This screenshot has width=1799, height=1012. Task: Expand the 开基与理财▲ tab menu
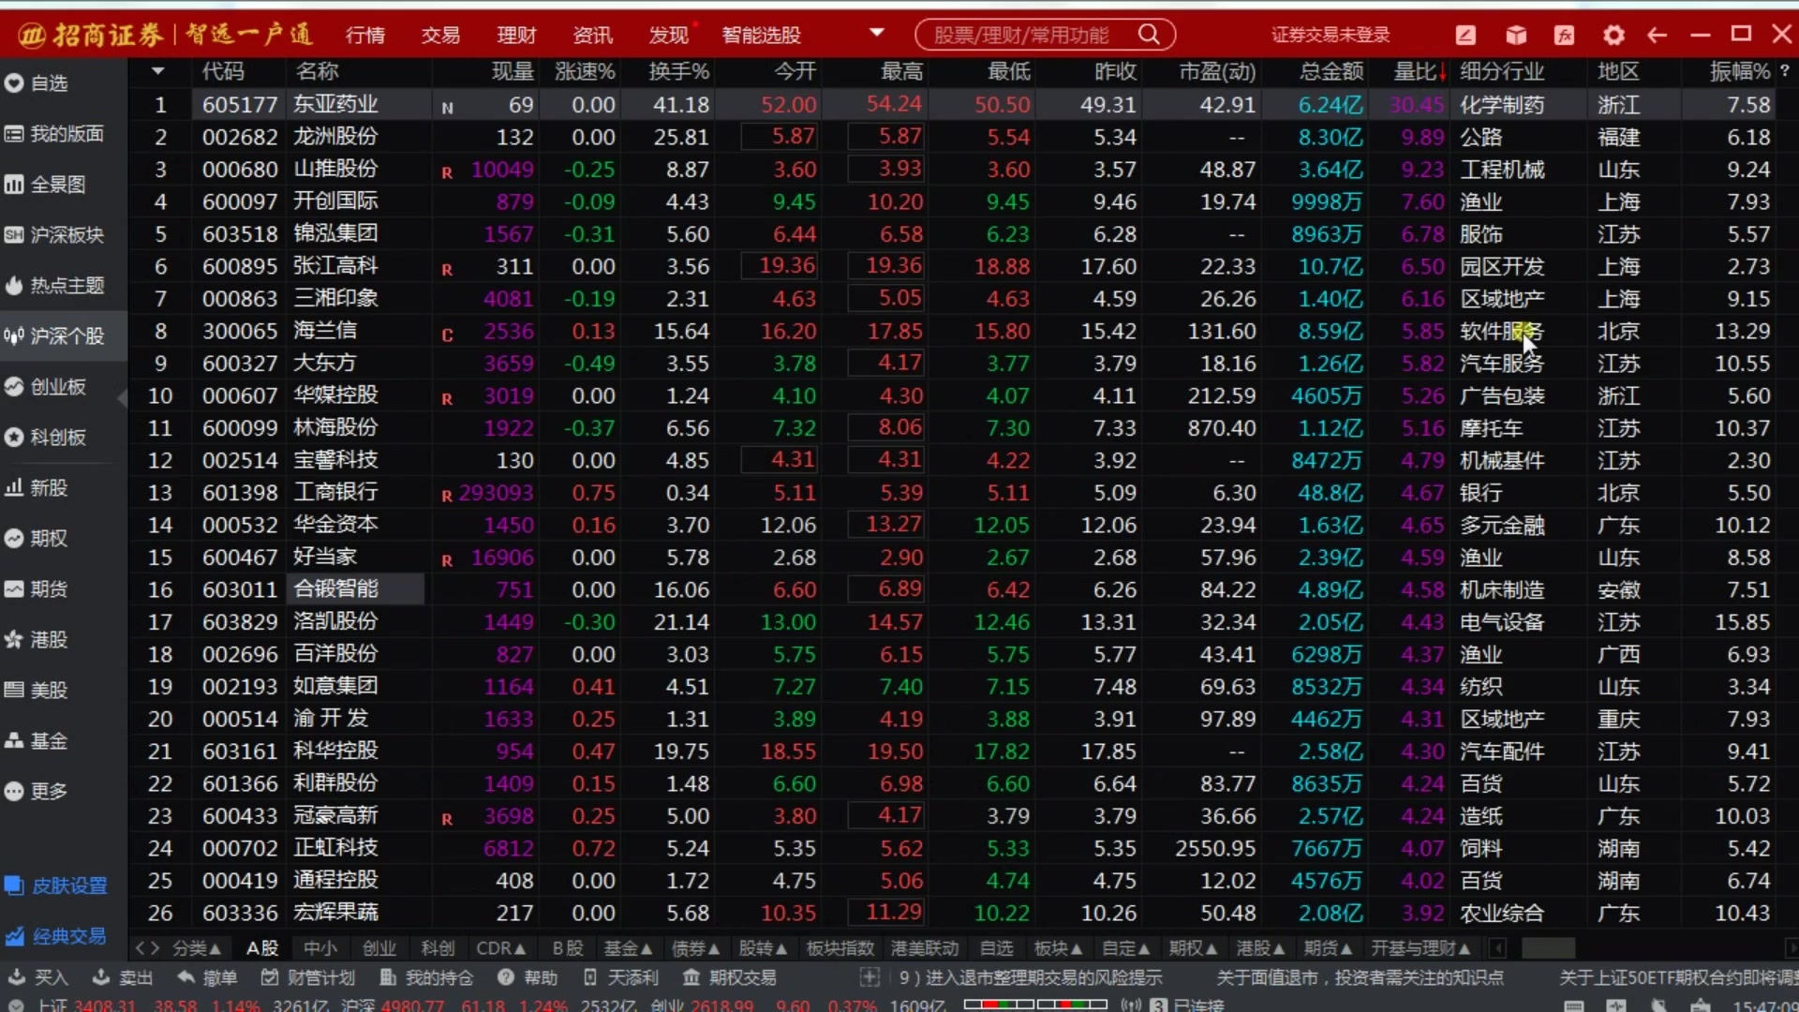pos(1421,948)
